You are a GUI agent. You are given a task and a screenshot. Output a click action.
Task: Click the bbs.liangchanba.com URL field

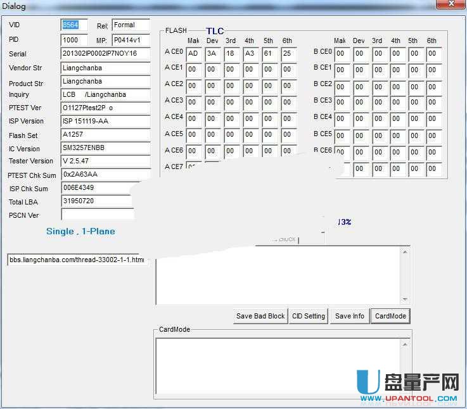tap(76, 260)
